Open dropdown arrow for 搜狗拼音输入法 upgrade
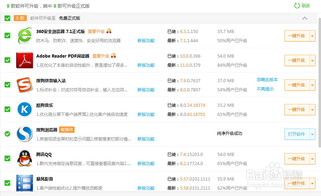The height and width of the screenshot is (196, 321). [313, 85]
